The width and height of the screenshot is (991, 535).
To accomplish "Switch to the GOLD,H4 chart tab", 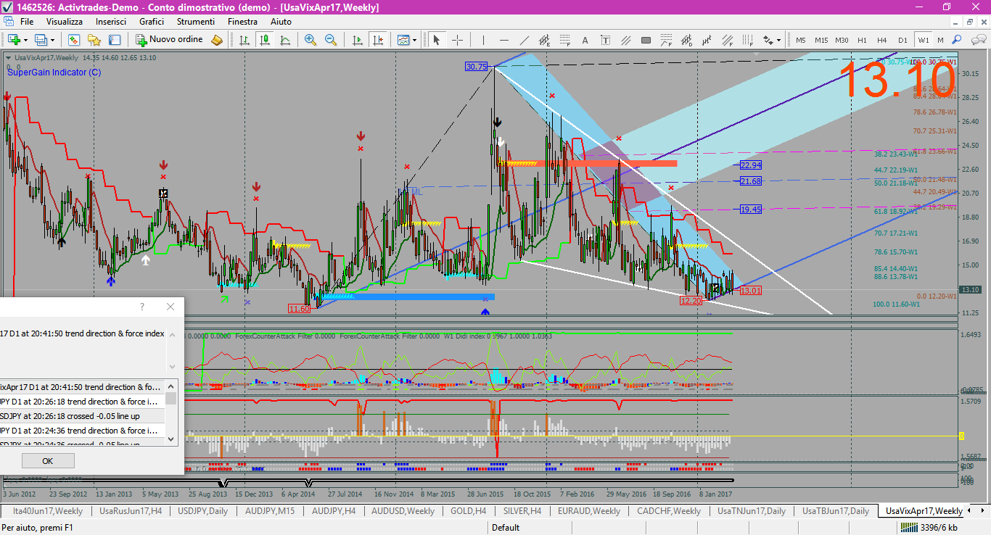I will [468, 511].
